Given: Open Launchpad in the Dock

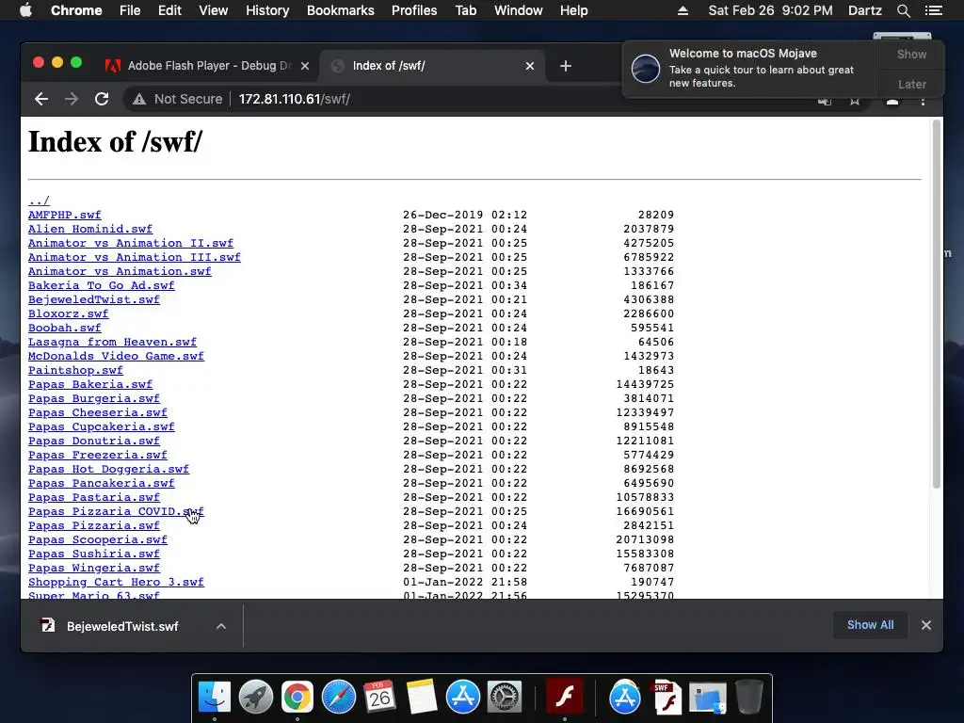Looking at the screenshot, I should coord(256,697).
